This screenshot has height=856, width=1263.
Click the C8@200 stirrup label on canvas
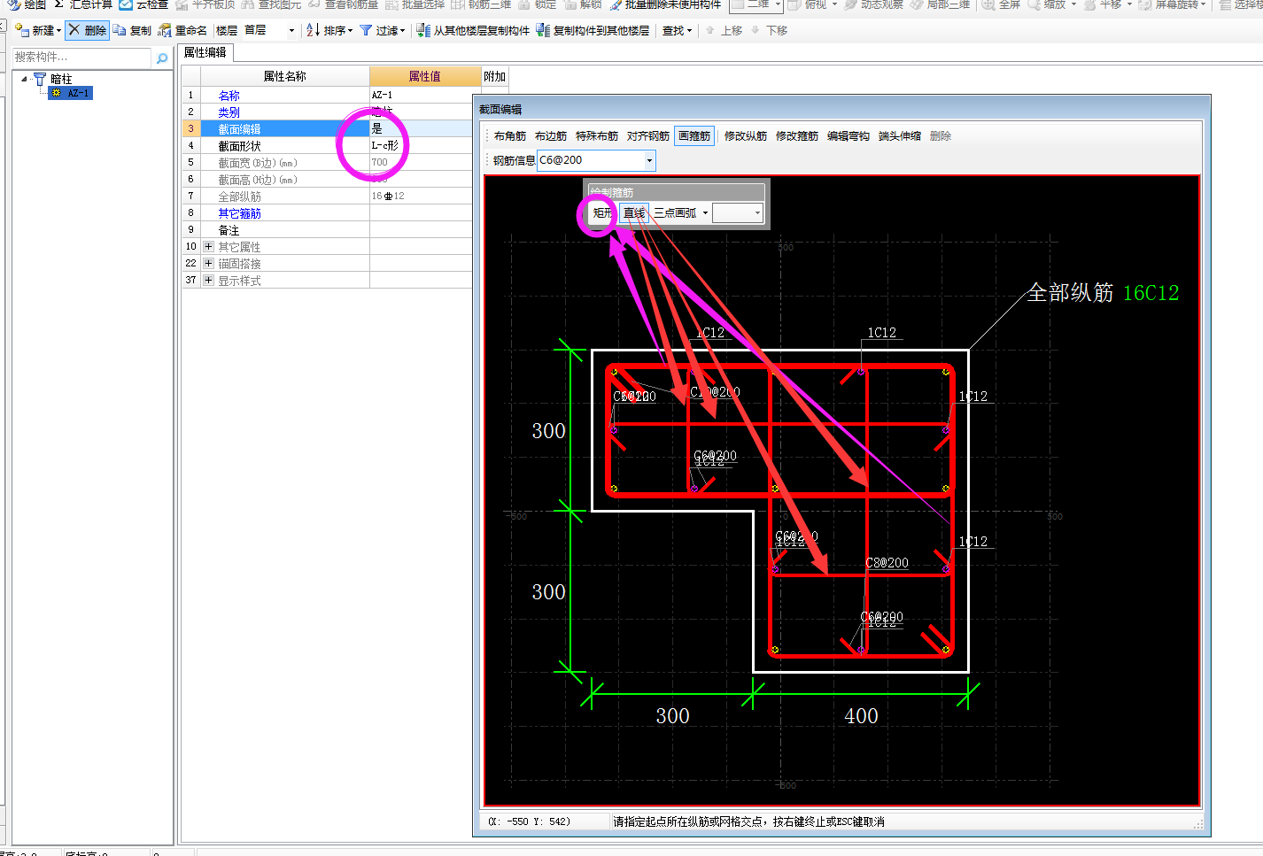[887, 563]
